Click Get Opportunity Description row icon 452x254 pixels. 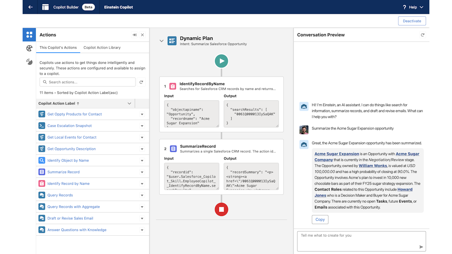pos(42,149)
